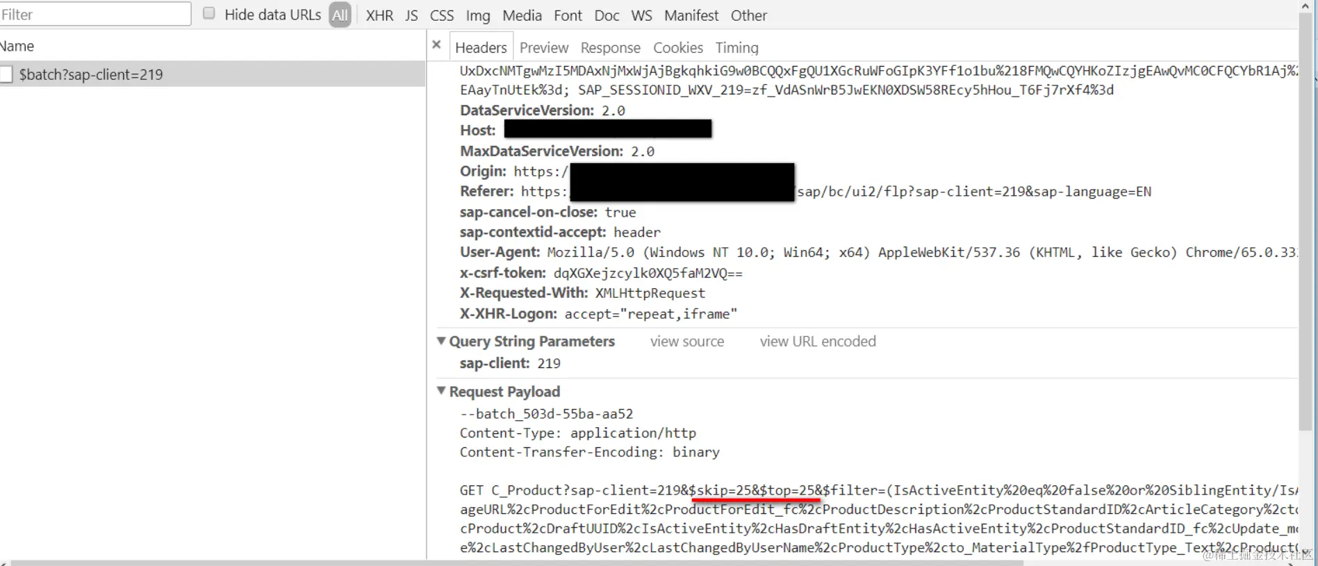The width and height of the screenshot is (1318, 566).
Task: Select the All filter button
Action: [340, 15]
